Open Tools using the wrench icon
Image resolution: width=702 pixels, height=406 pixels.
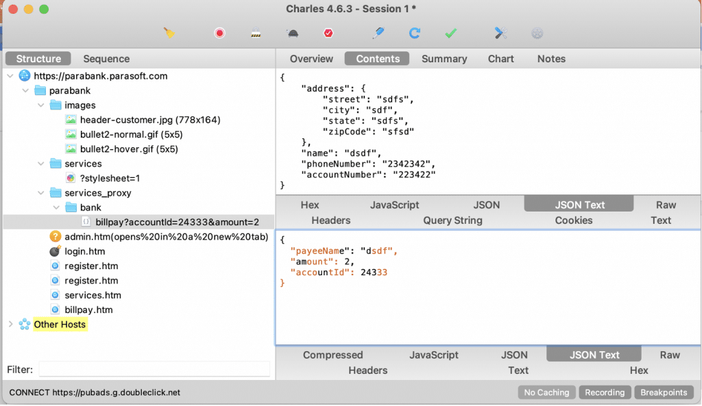[x=499, y=32]
